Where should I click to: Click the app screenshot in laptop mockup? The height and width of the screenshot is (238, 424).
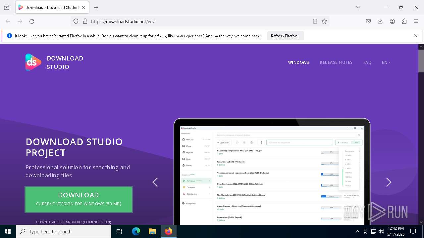click(272, 175)
